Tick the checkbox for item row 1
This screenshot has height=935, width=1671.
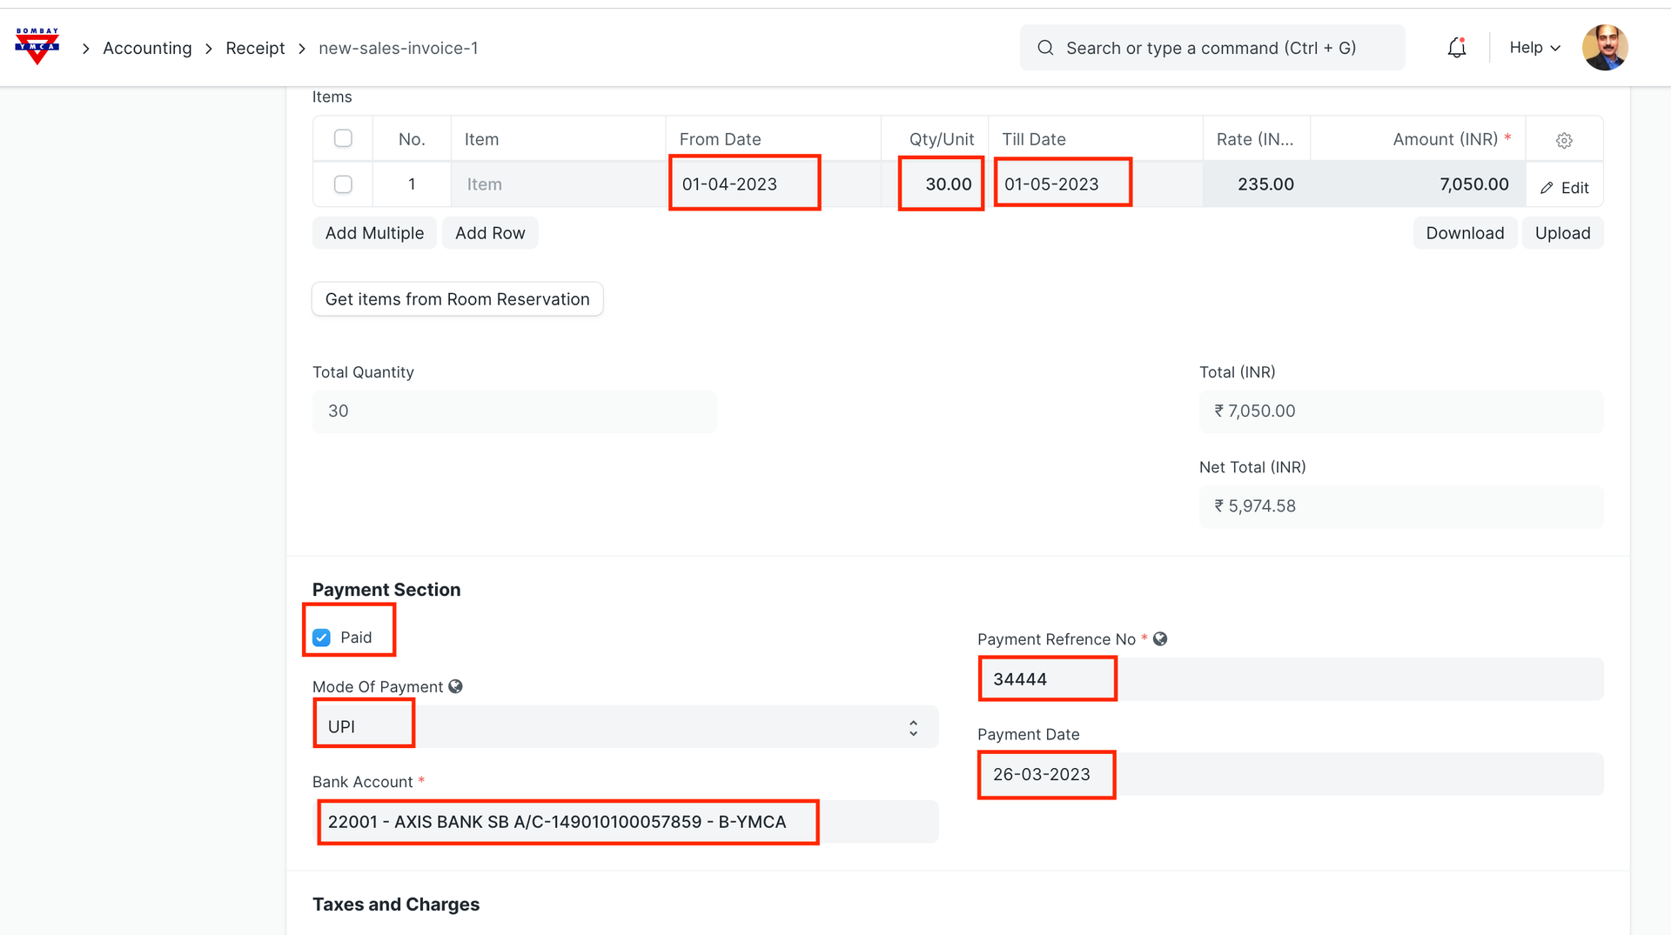click(x=343, y=184)
